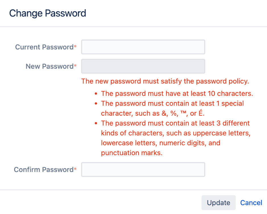This screenshot has height=214, width=267.
Task: Click the New Password label
Action: pyautogui.click(x=49, y=66)
